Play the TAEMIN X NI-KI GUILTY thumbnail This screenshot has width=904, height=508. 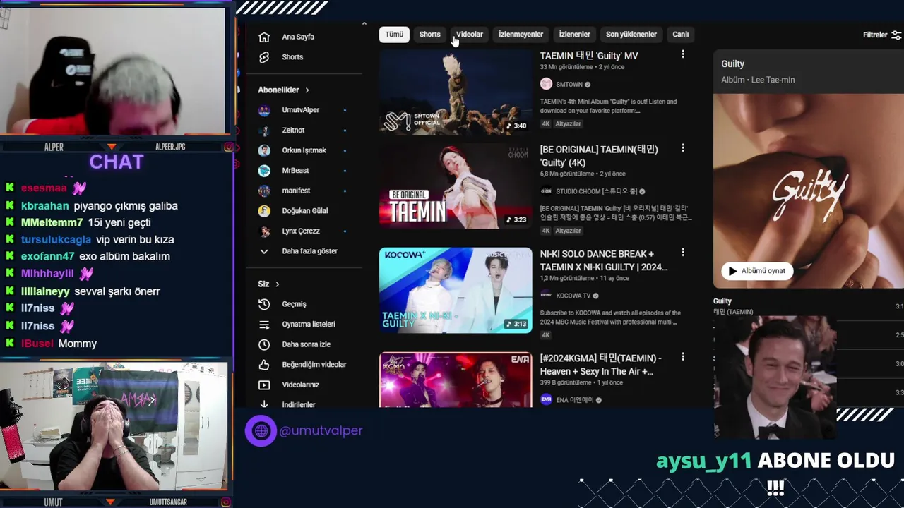(456, 290)
